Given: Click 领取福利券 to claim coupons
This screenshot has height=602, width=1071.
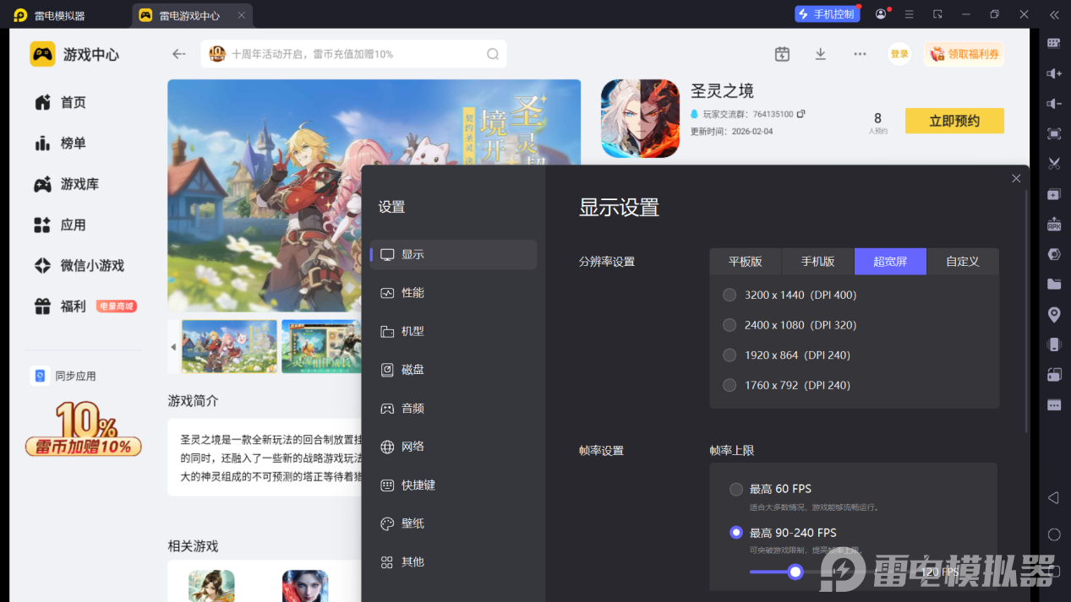Looking at the screenshot, I should pyautogui.click(x=964, y=53).
